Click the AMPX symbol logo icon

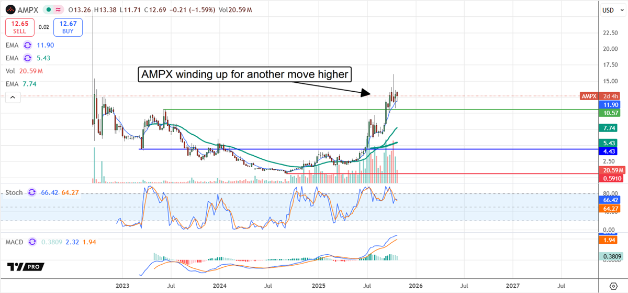tap(10, 10)
